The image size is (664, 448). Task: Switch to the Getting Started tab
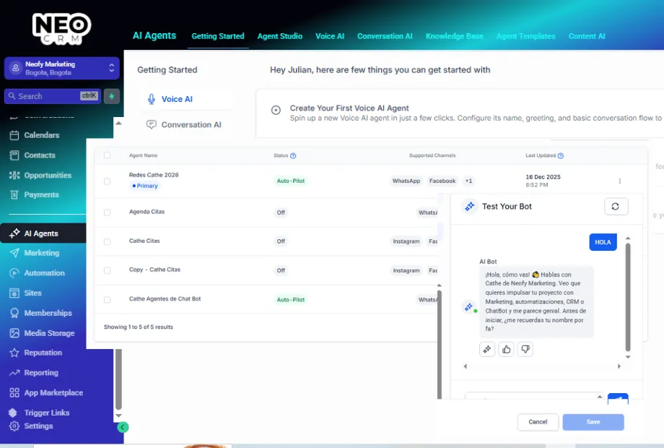pos(218,36)
